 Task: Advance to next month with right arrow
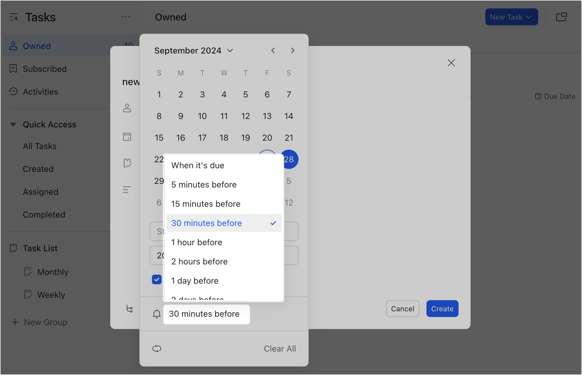pyautogui.click(x=293, y=50)
